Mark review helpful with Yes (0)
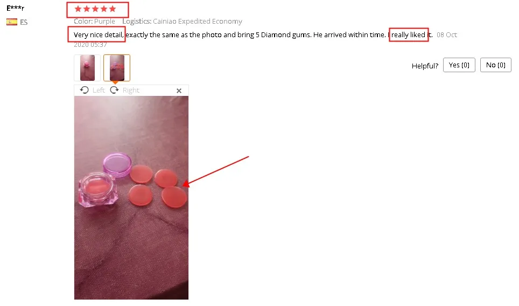This screenshot has height=306, width=519. (x=459, y=65)
